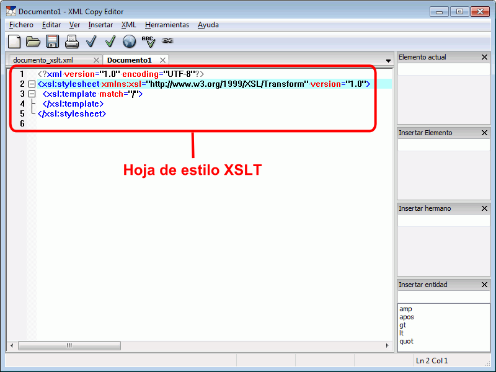This screenshot has width=496, height=372.
Task: Close the Insertar hermano panel
Action: [484, 208]
